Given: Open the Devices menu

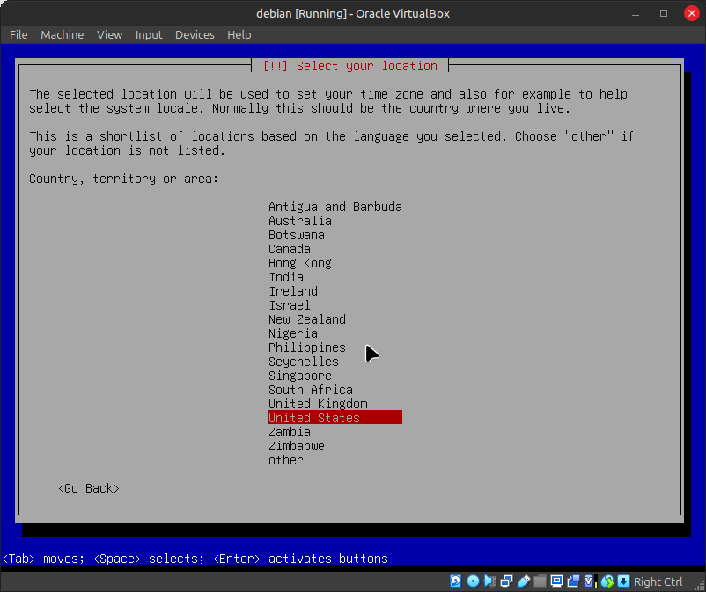Looking at the screenshot, I should click(x=195, y=34).
